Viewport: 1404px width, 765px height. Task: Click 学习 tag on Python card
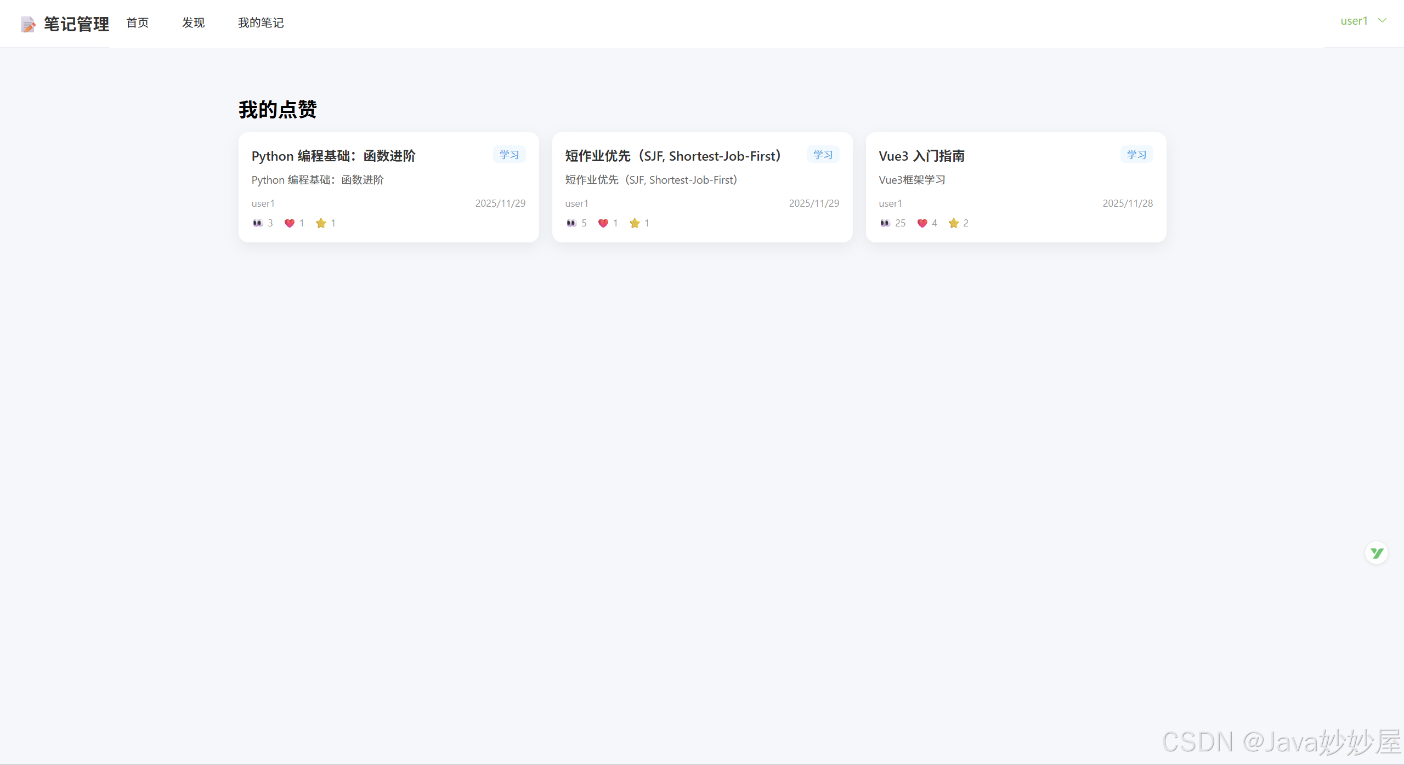point(509,155)
